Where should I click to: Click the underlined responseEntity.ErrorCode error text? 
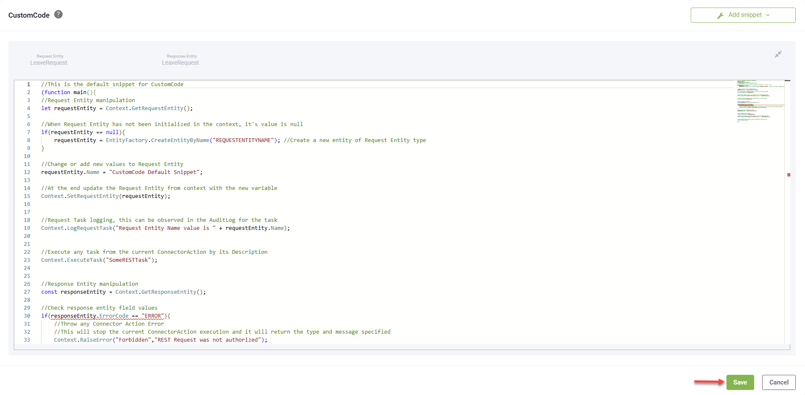(89, 316)
